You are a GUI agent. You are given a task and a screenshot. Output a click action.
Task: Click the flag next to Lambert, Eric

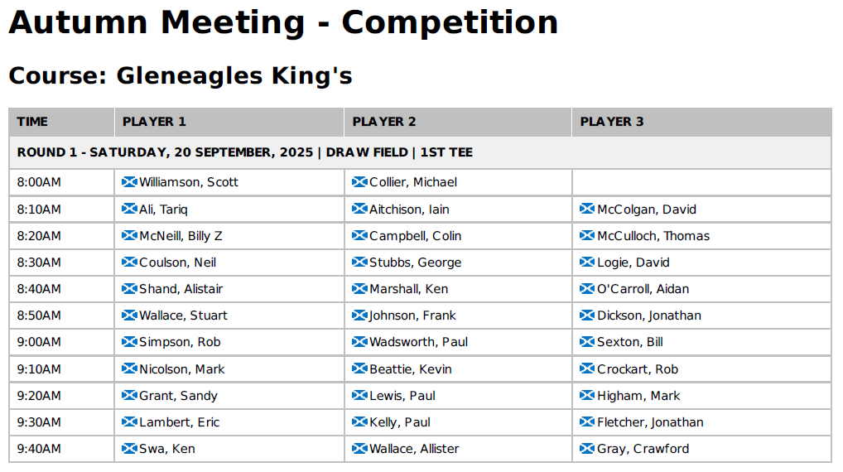point(129,422)
